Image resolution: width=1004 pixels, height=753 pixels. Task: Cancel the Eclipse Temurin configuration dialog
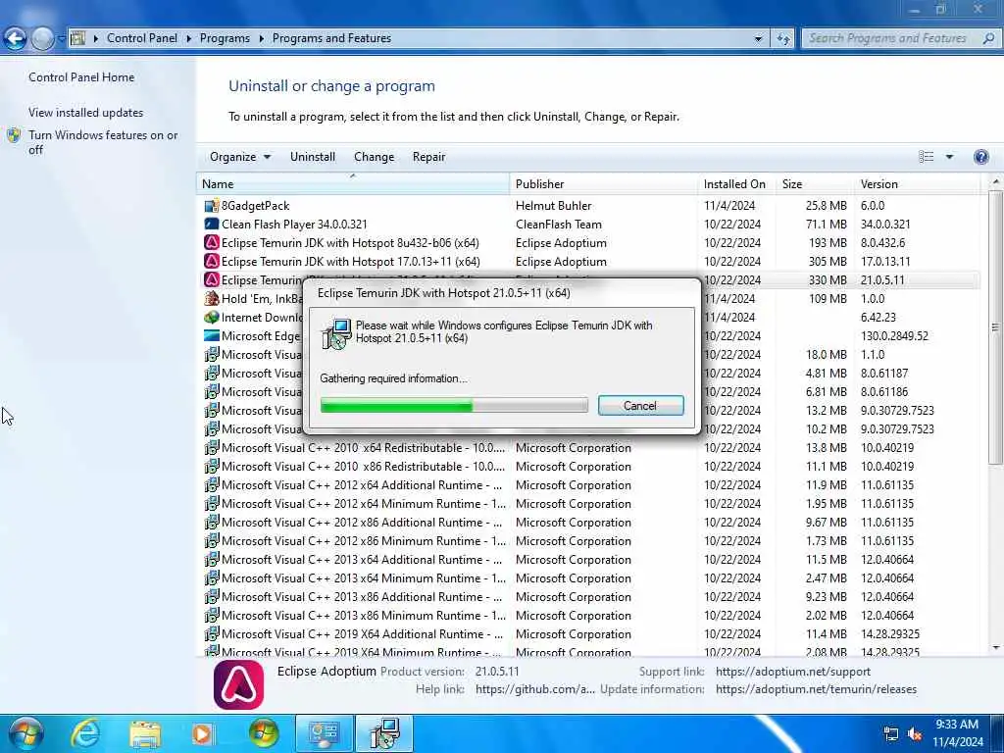click(x=640, y=405)
